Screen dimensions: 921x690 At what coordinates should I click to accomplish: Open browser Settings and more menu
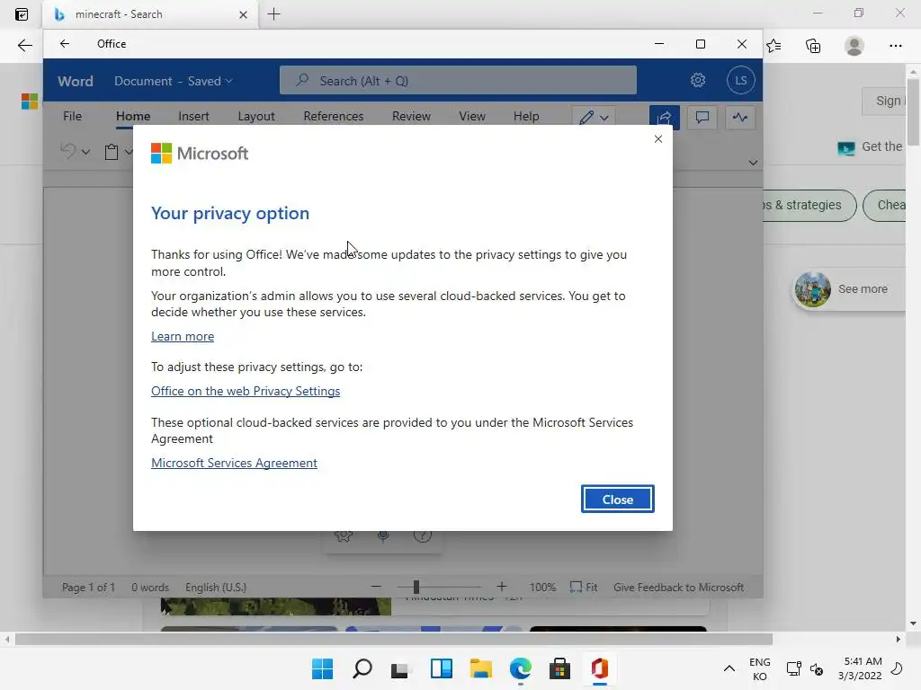tap(895, 46)
